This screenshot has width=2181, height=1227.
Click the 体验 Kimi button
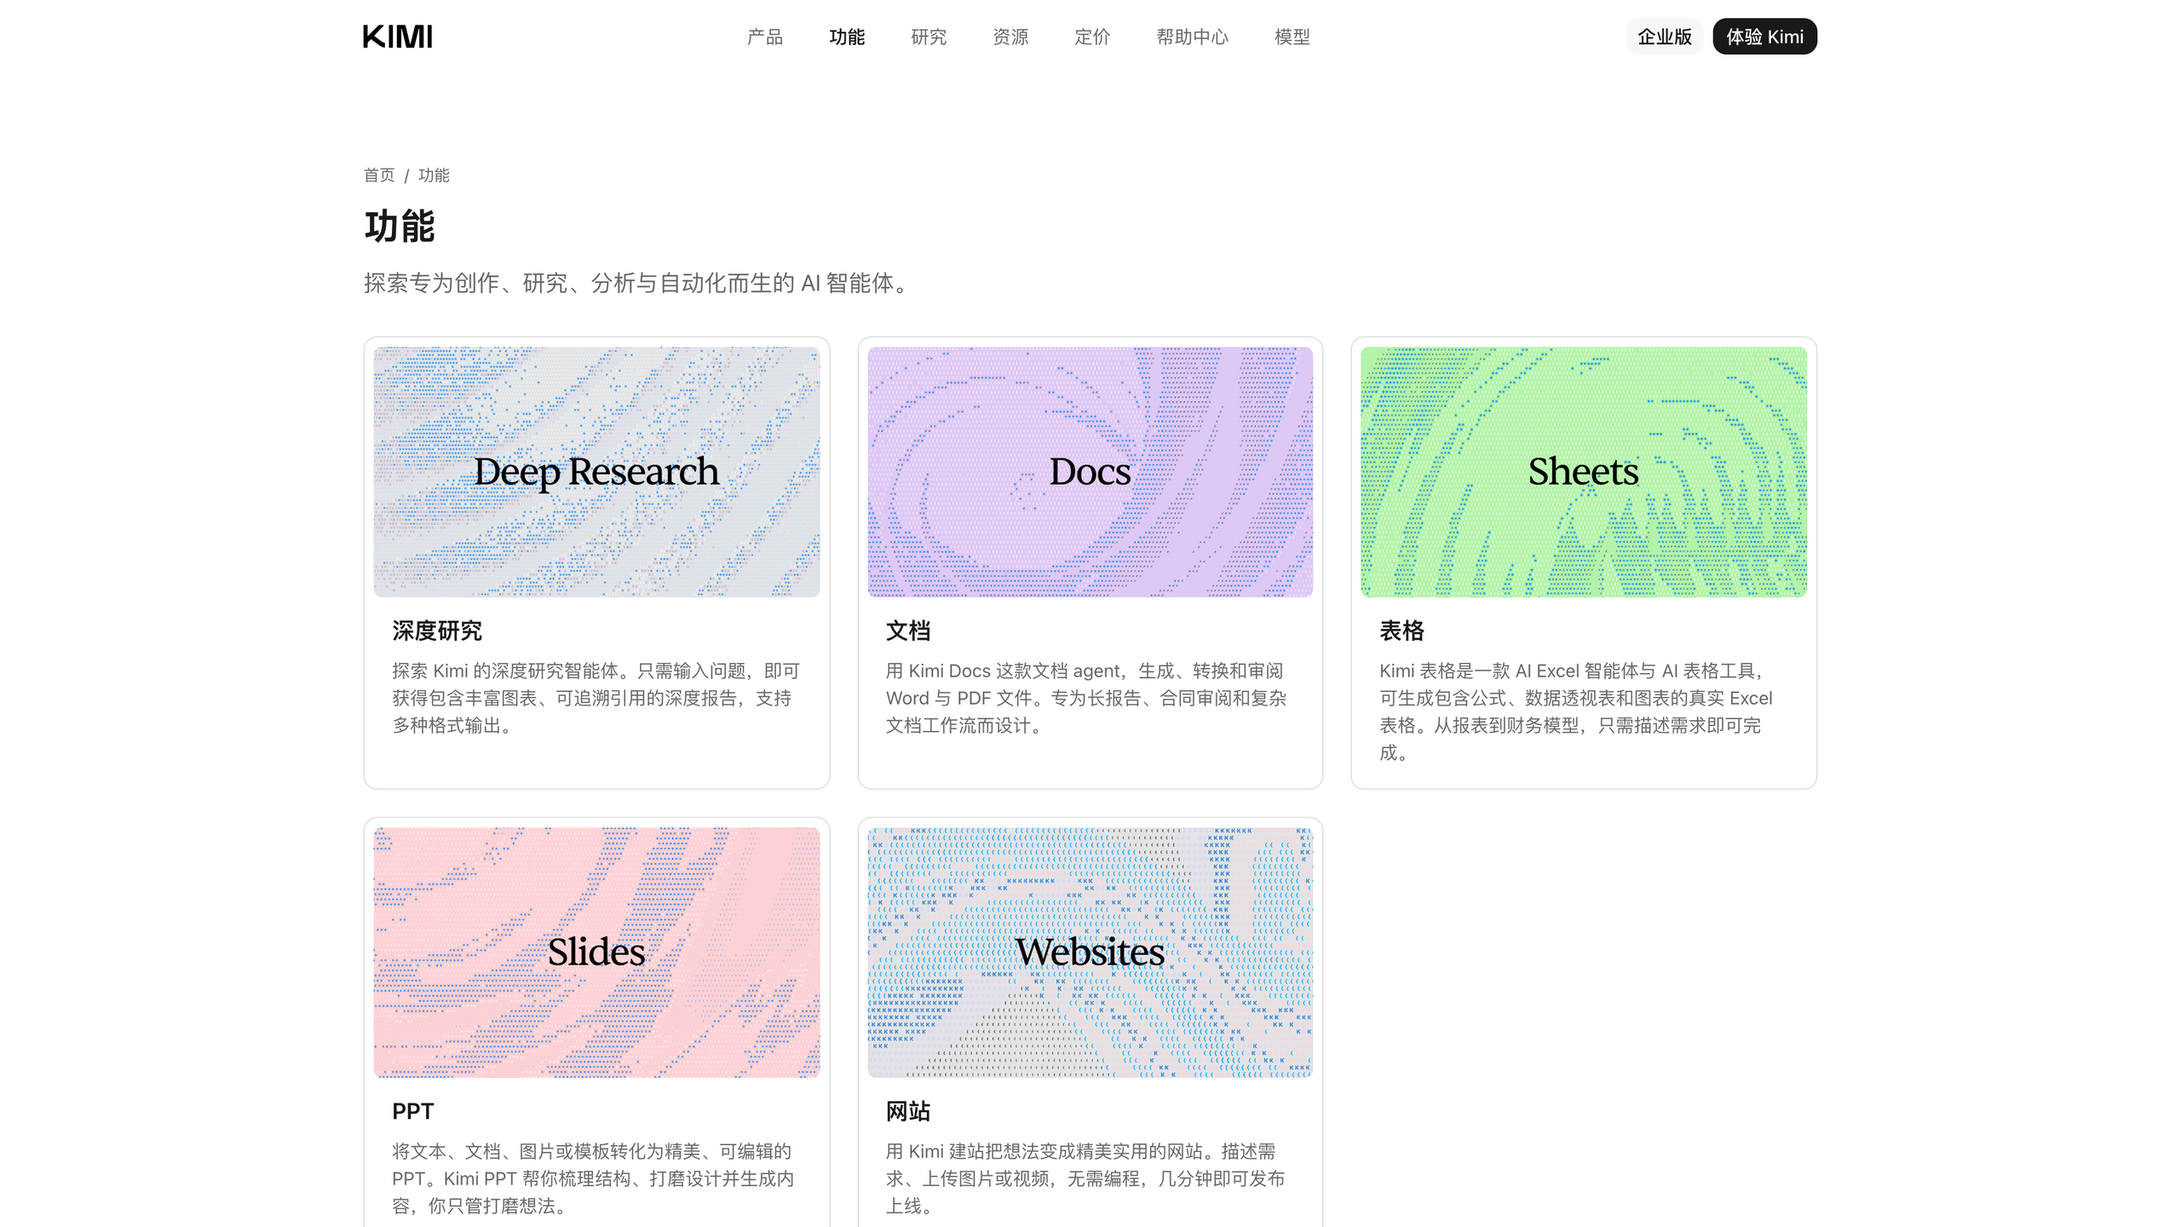click(1764, 37)
